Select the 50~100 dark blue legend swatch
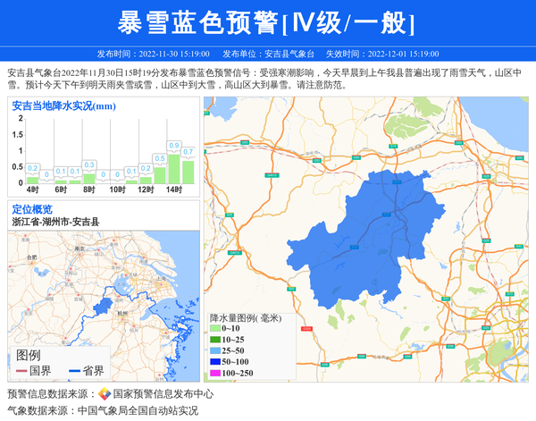This screenshot has height=421, width=536. tap(215, 362)
